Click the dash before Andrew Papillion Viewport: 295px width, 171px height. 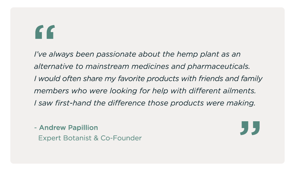tap(35, 128)
